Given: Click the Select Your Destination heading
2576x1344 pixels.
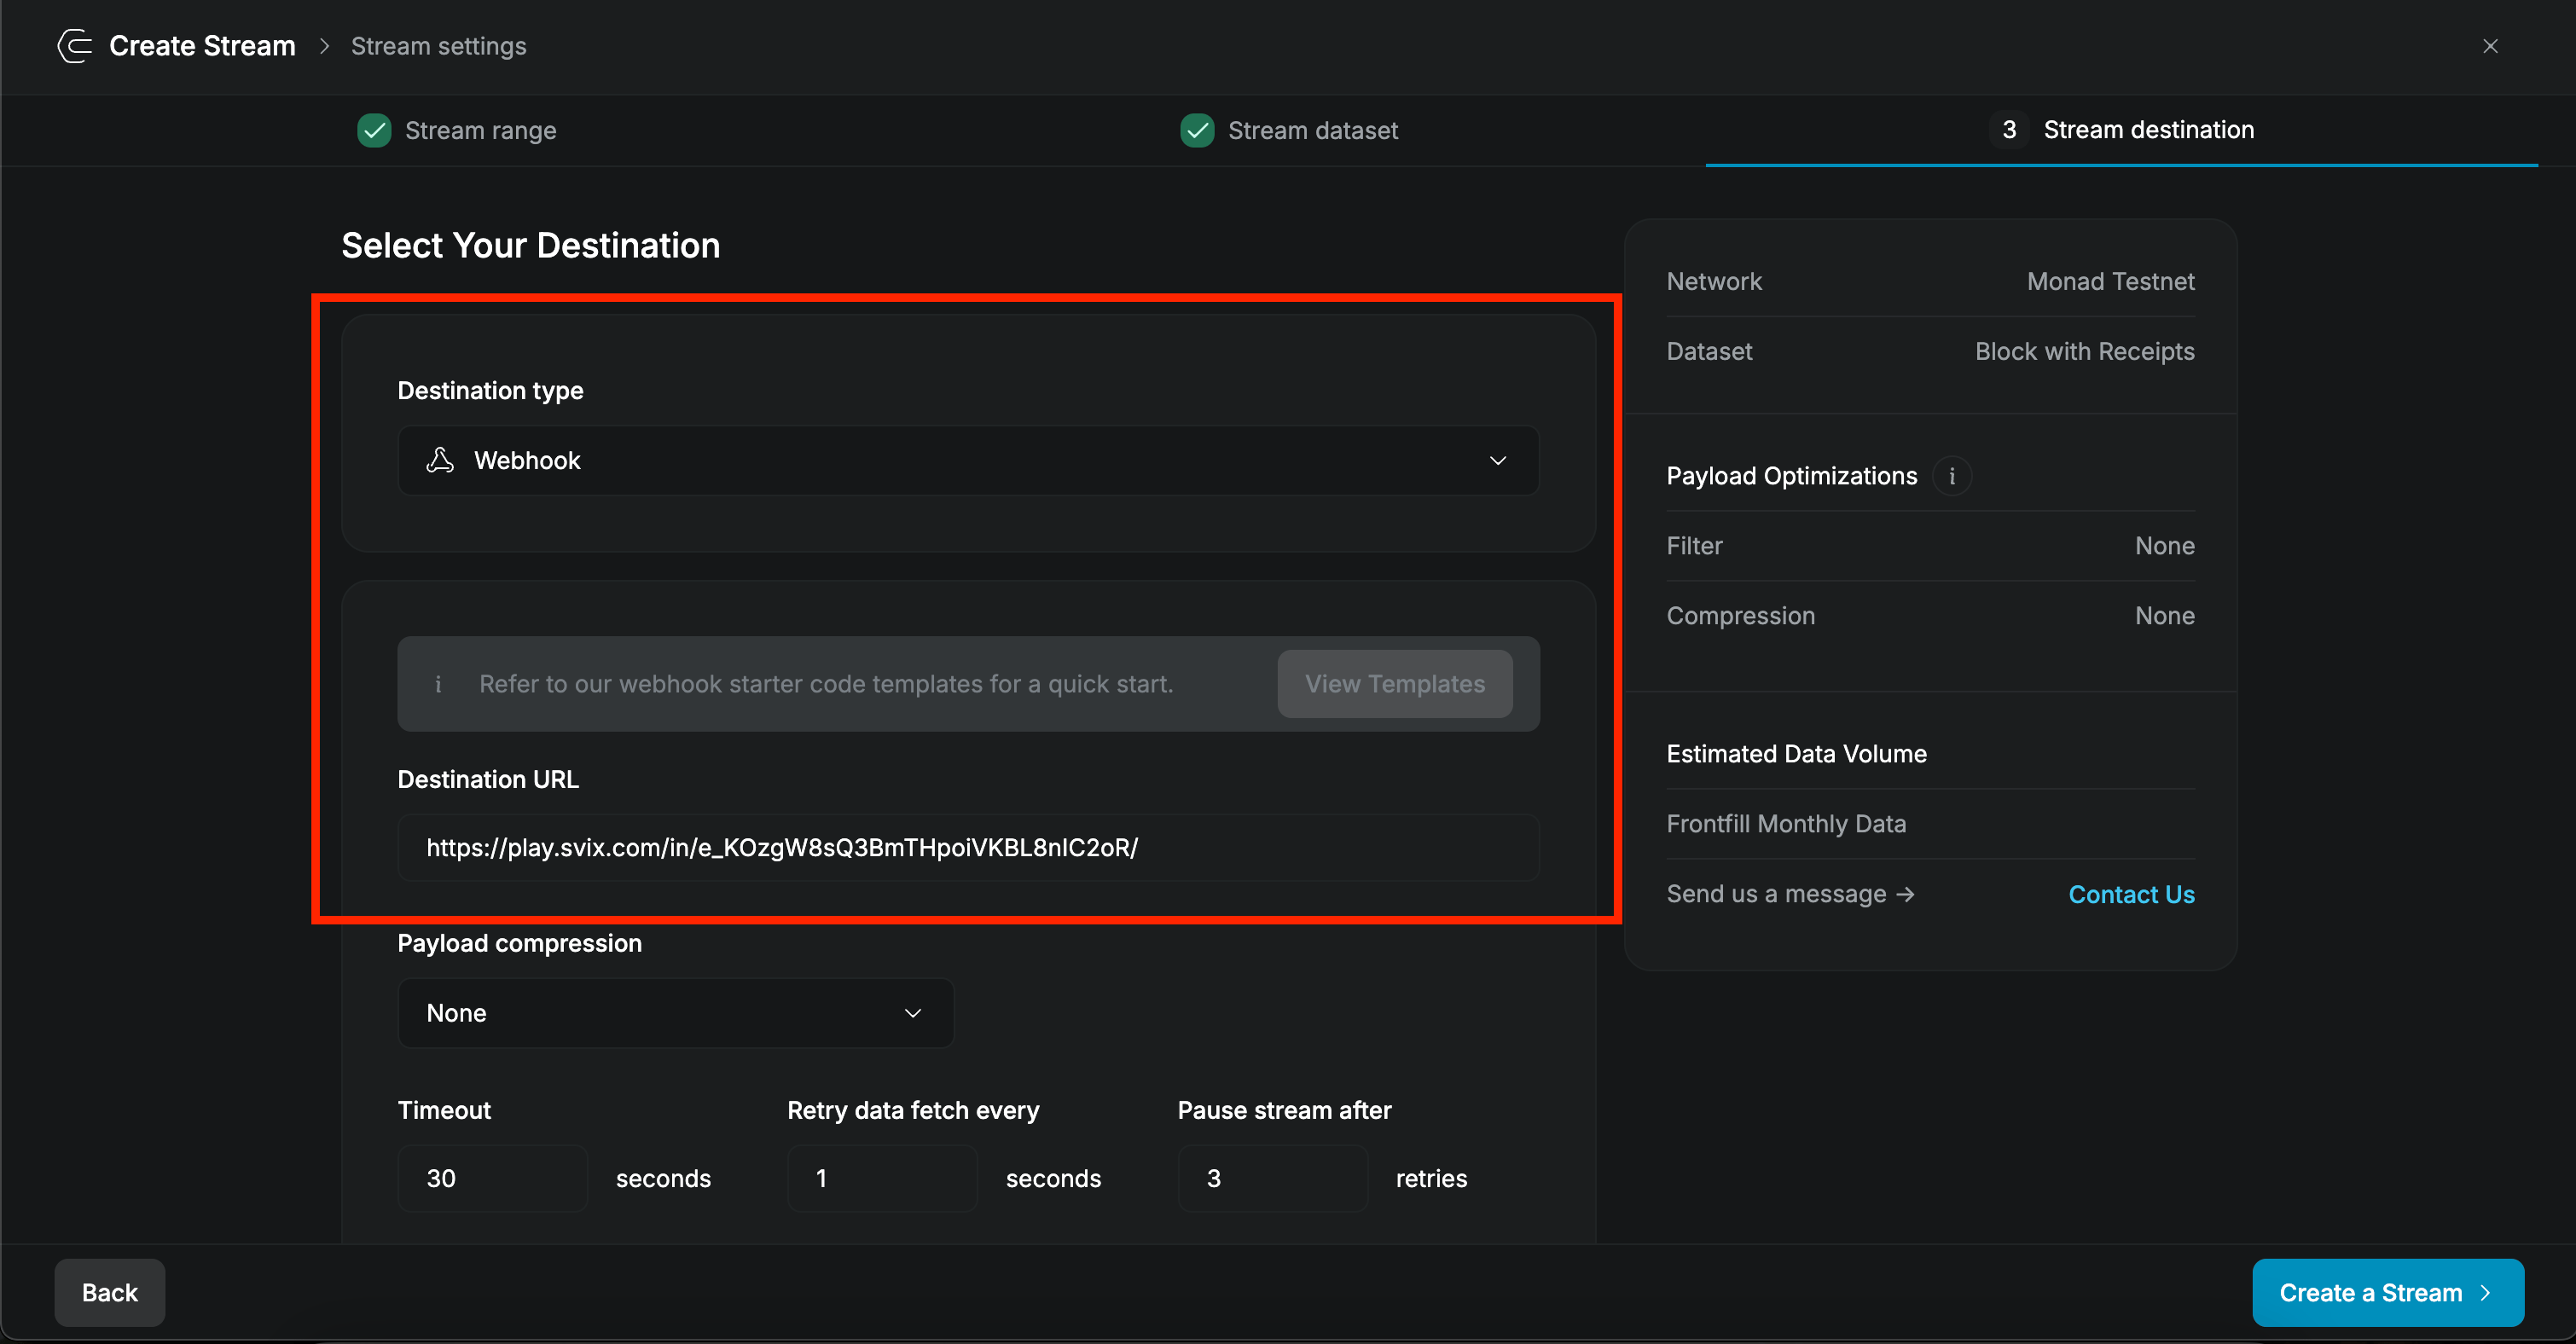Looking at the screenshot, I should pyautogui.click(x=530, y=245).
